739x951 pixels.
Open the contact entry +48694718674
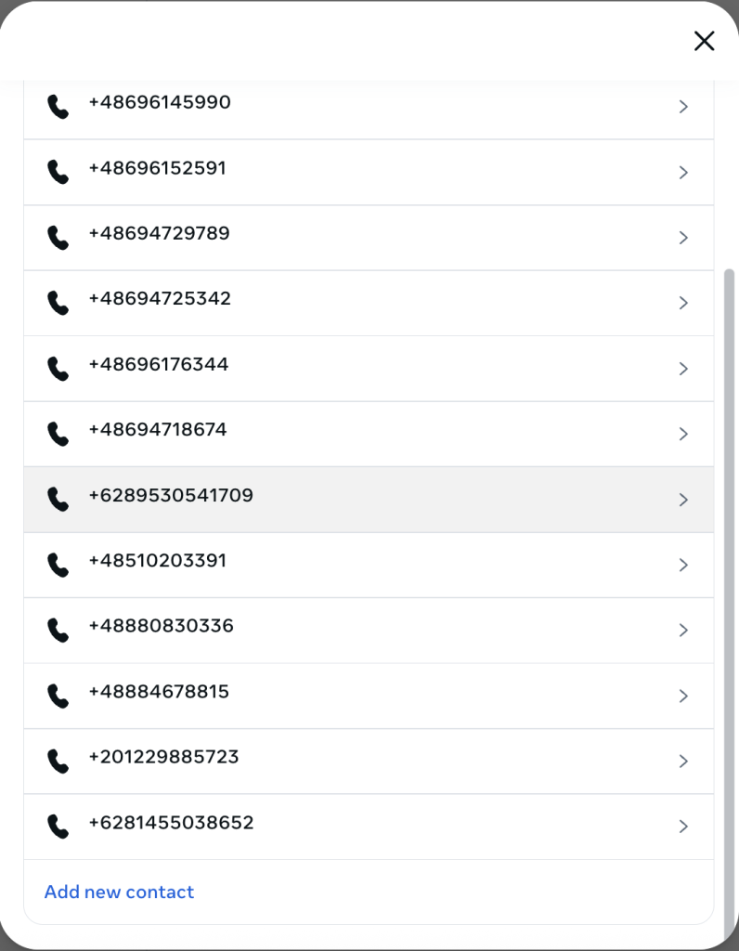coord(369,435)
